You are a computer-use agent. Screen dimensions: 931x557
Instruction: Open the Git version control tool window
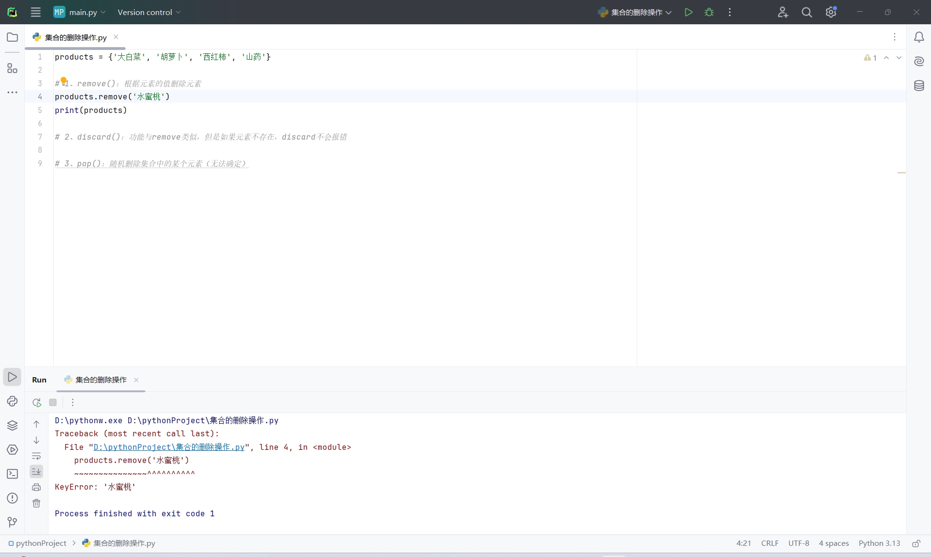[x=12, y=522]
